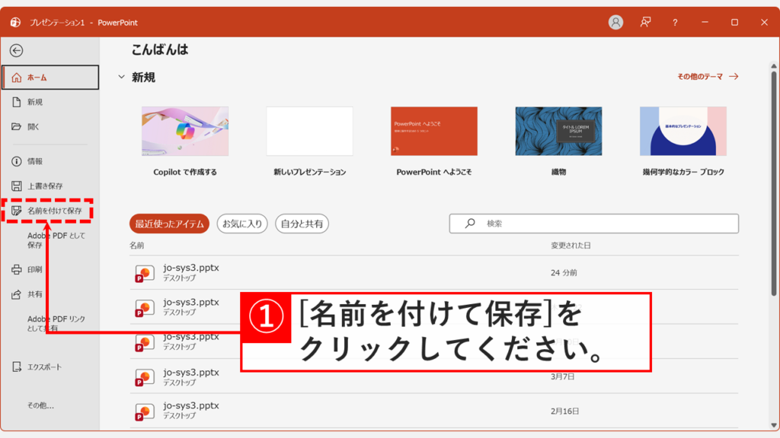Screen dimensions: 780x438
Task: Click the account profile icon
Action: pos(615,22)
